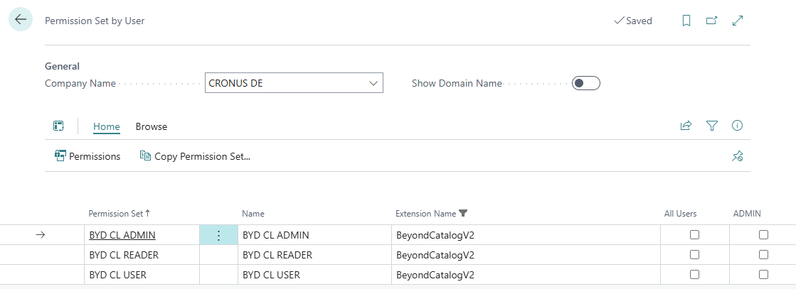Screen dimensions: 796x289
Task: Expand page to full screen with arrows icon
Action: tap(738, 21)
